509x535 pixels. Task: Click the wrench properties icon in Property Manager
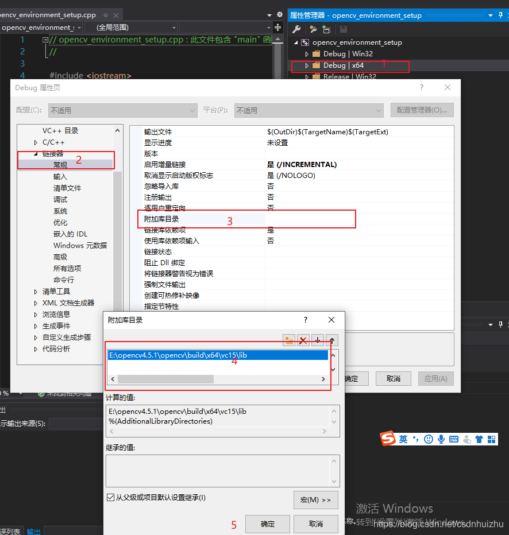[296, 29]
